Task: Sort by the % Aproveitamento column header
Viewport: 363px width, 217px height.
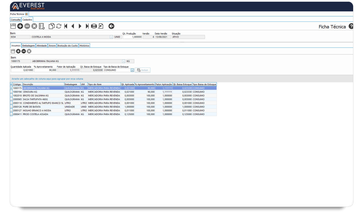Action: click(x=145, y=84)
